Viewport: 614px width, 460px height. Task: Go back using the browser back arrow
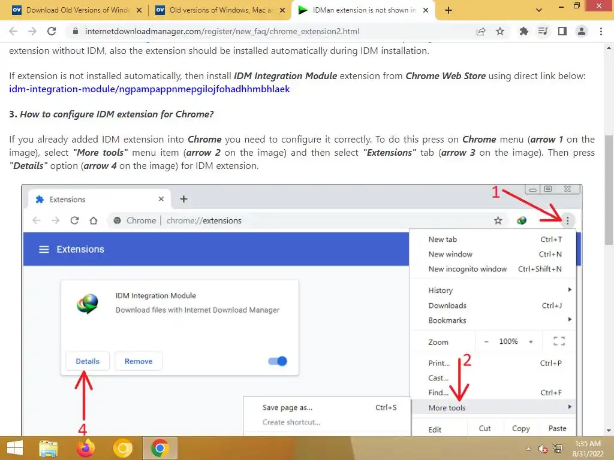tap(13, 31)
